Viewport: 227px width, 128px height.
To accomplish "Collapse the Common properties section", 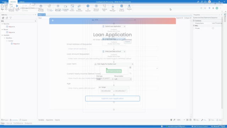I will 194,21.
